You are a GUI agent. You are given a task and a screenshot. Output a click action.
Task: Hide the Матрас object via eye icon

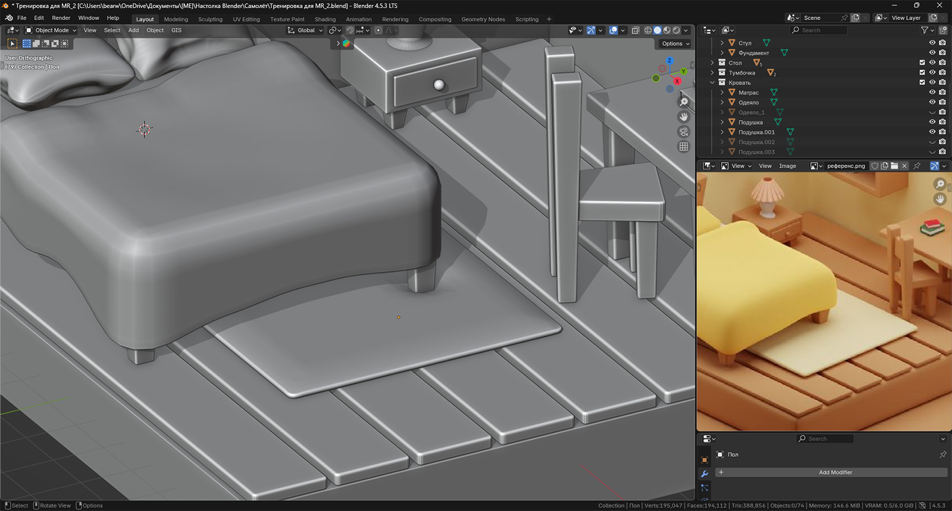(932, 92)
